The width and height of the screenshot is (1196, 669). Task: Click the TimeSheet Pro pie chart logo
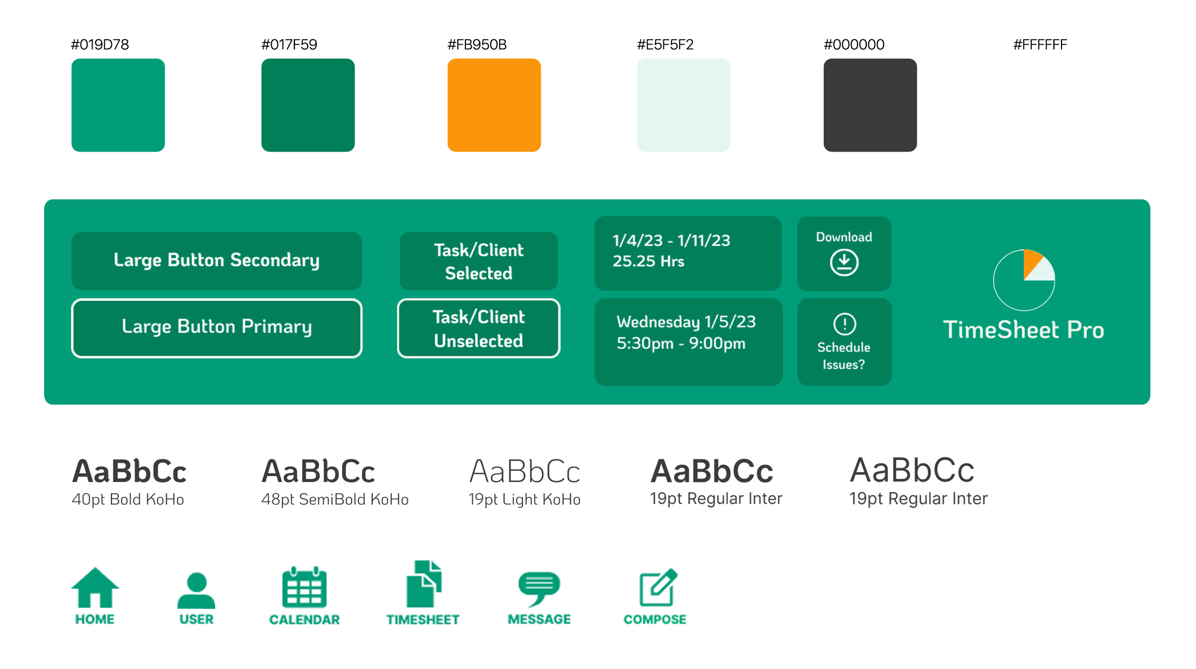[x=1024, y=280]
